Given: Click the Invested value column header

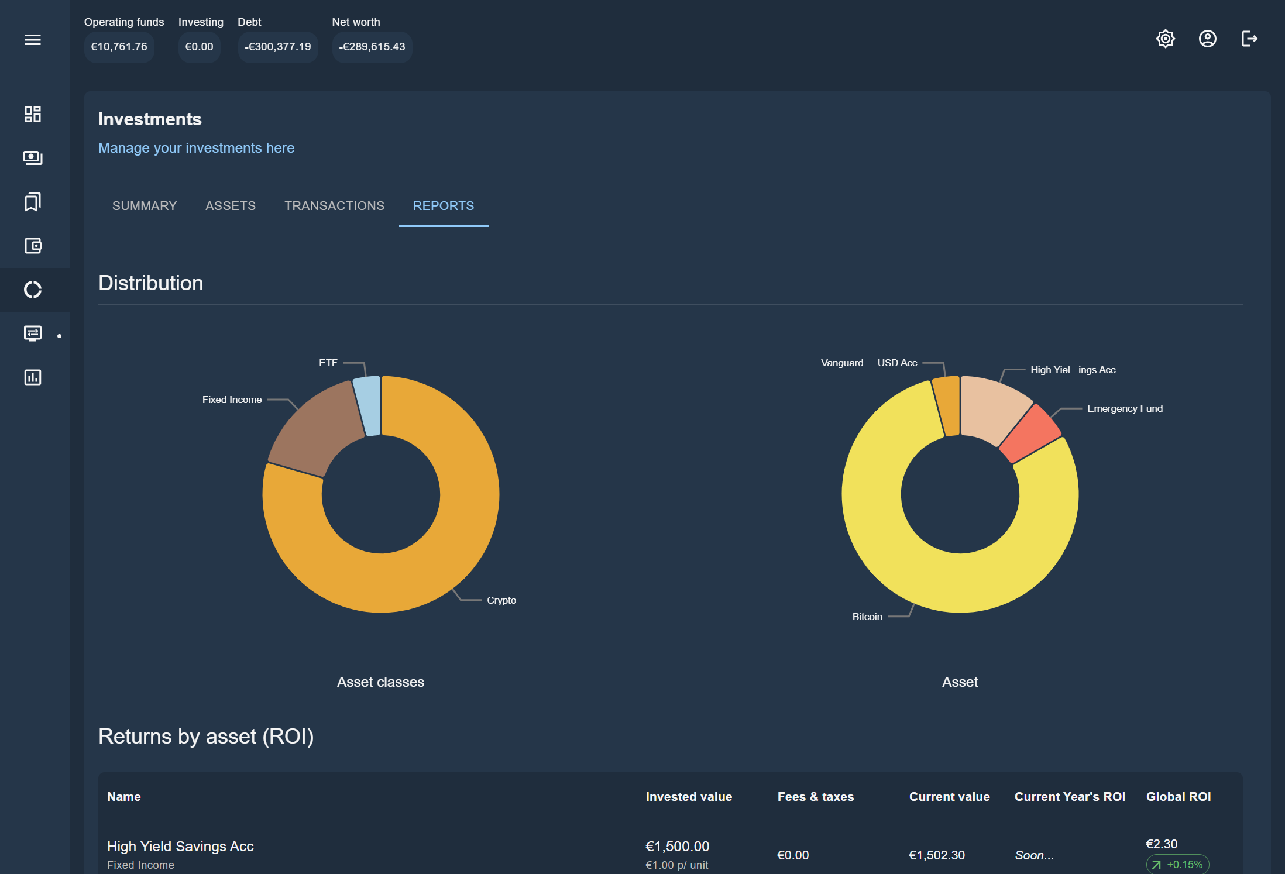Looking at the screenshot, I should point(689,797).
